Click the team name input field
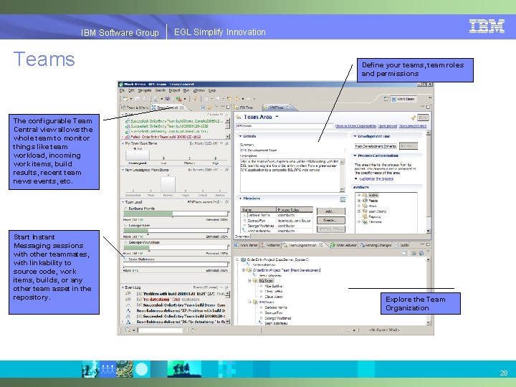 coord(283,125)
